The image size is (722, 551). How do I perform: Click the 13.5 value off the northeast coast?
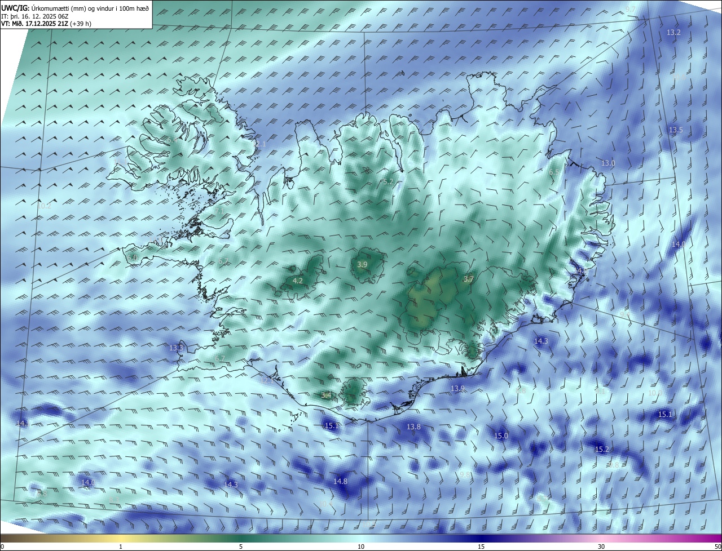tap(676, 130)
